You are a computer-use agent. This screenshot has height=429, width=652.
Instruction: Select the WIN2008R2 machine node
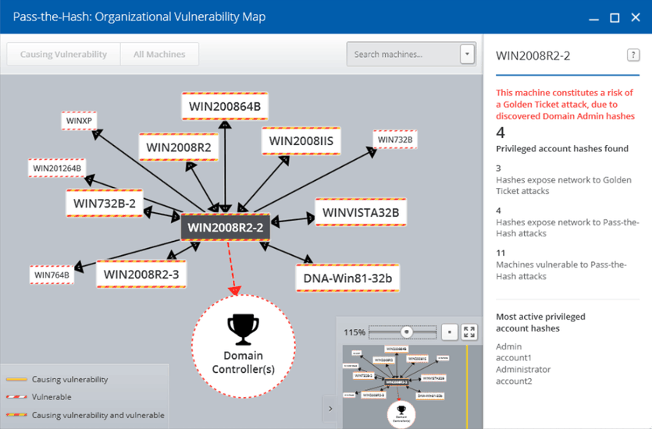(x=179, y=147)
